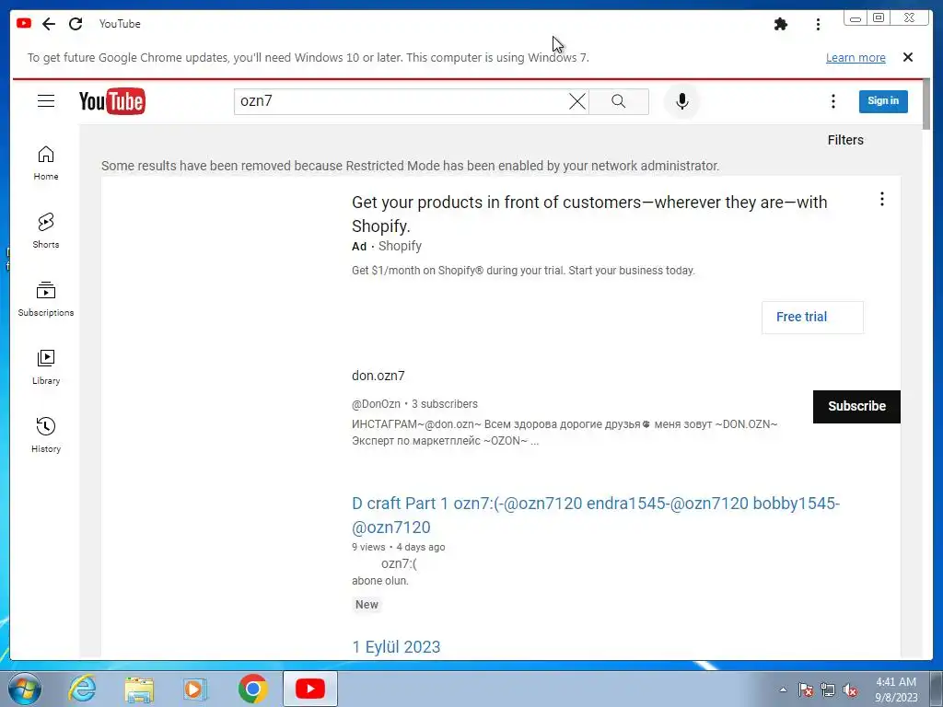Clear the search query with the X

click(577, 101)
